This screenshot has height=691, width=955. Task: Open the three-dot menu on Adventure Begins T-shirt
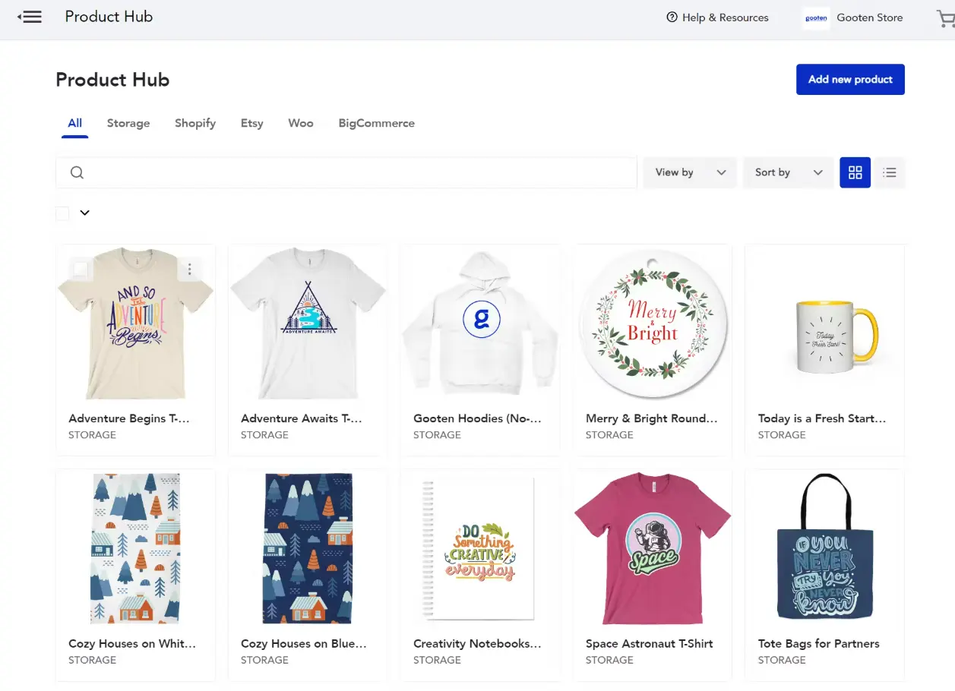(189, 269)
